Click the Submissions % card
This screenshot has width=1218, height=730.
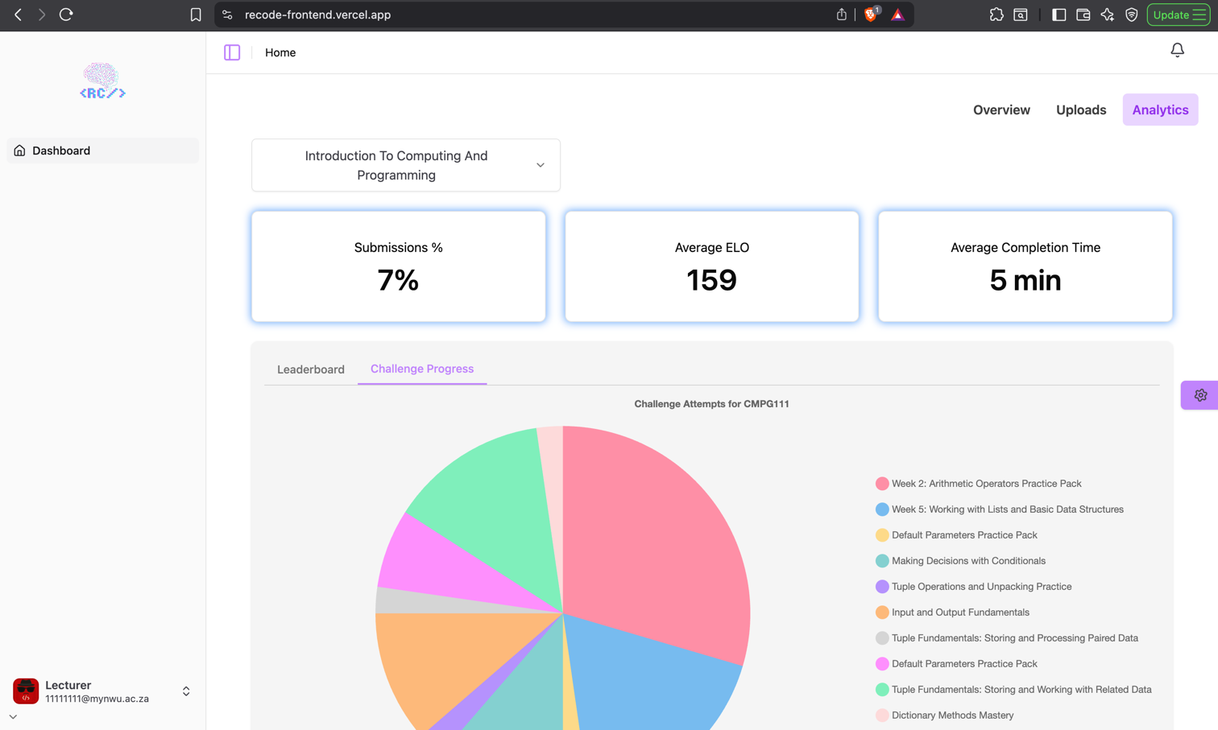399,266
